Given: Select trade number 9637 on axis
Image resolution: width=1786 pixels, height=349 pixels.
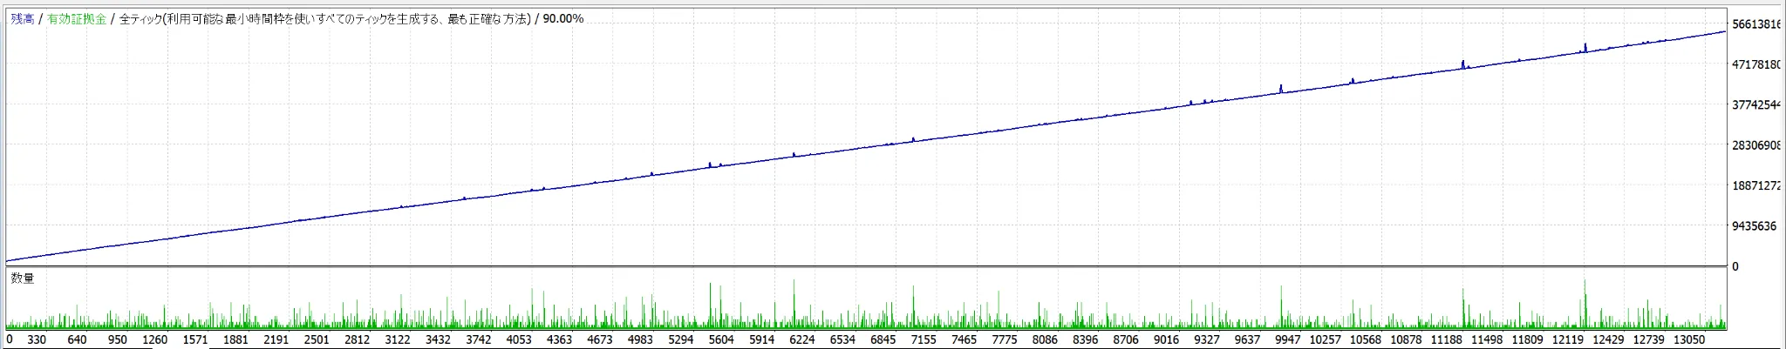Looking at the screenshot, I should click(1246, 339).
